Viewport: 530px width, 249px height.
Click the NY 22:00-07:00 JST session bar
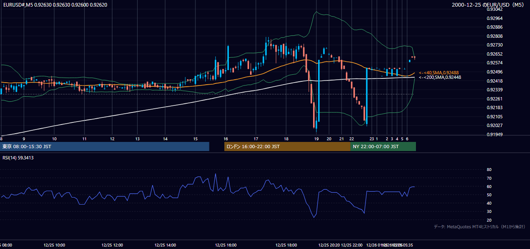383,146
